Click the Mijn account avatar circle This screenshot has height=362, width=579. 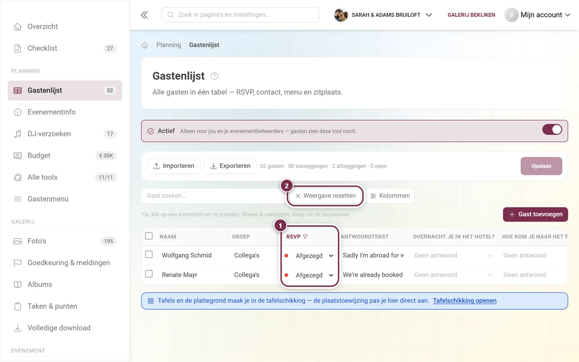tap(511, 15)
